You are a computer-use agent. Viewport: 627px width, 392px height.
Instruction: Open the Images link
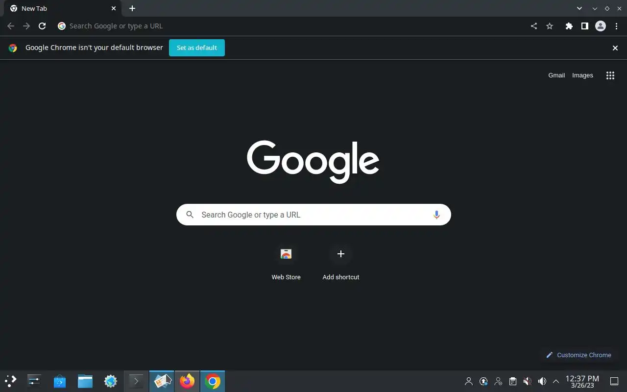point(582,75)
